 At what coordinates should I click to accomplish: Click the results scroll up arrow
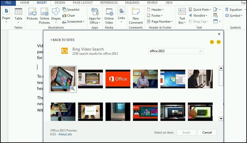point(221,68)
